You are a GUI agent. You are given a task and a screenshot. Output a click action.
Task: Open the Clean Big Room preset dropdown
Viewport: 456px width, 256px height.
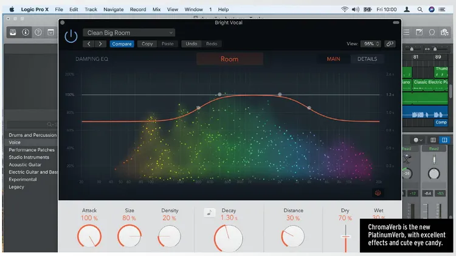[129, 33]
